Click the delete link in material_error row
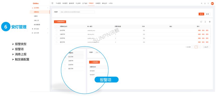The image size is (216, 96). pos(207,30)
